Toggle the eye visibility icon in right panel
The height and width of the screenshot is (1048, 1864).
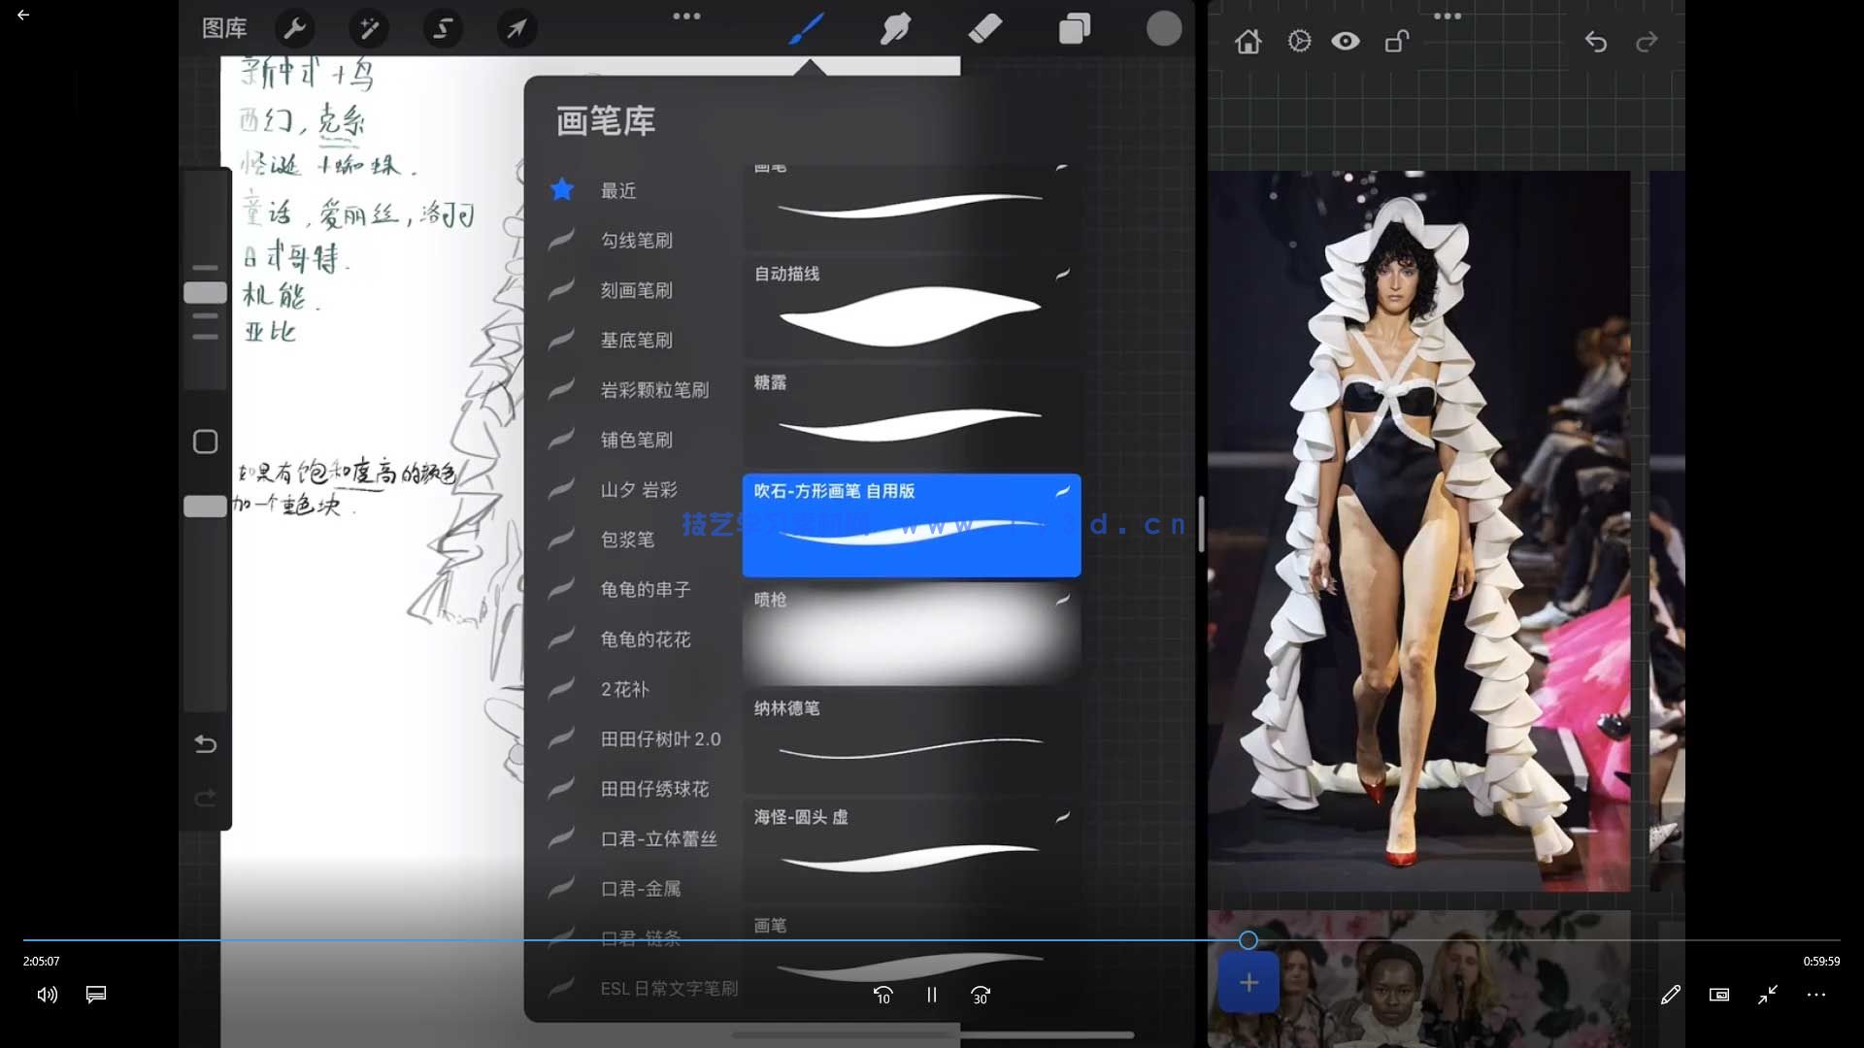click(x=1347, y=42)
